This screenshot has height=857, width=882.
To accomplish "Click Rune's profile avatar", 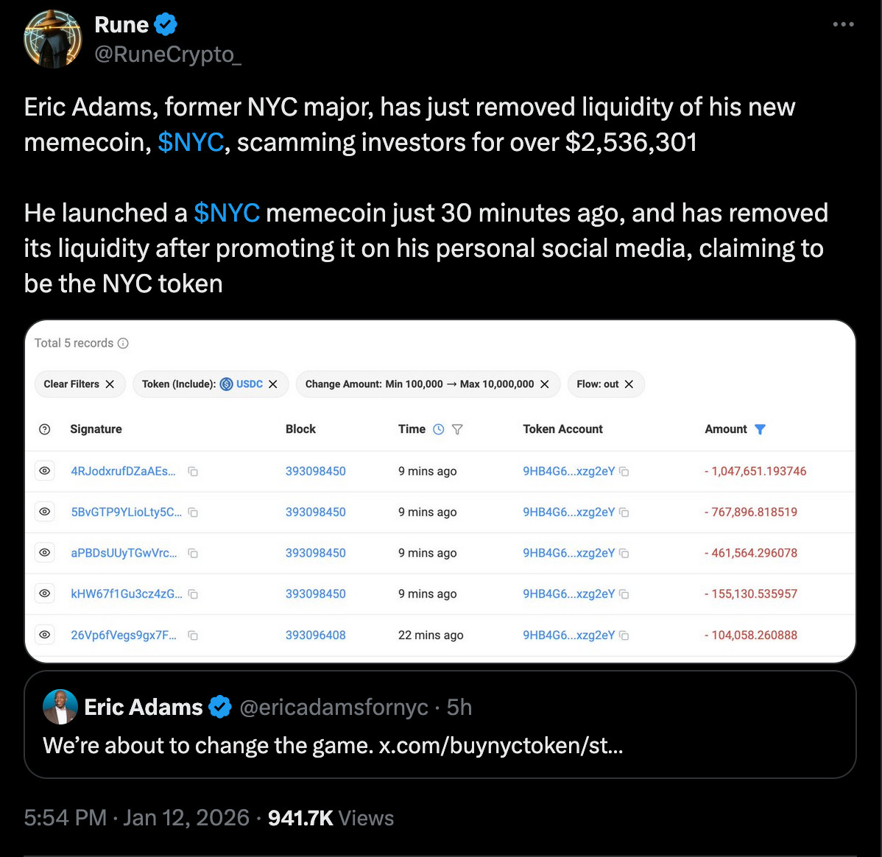I will click(x=52, y=39).
